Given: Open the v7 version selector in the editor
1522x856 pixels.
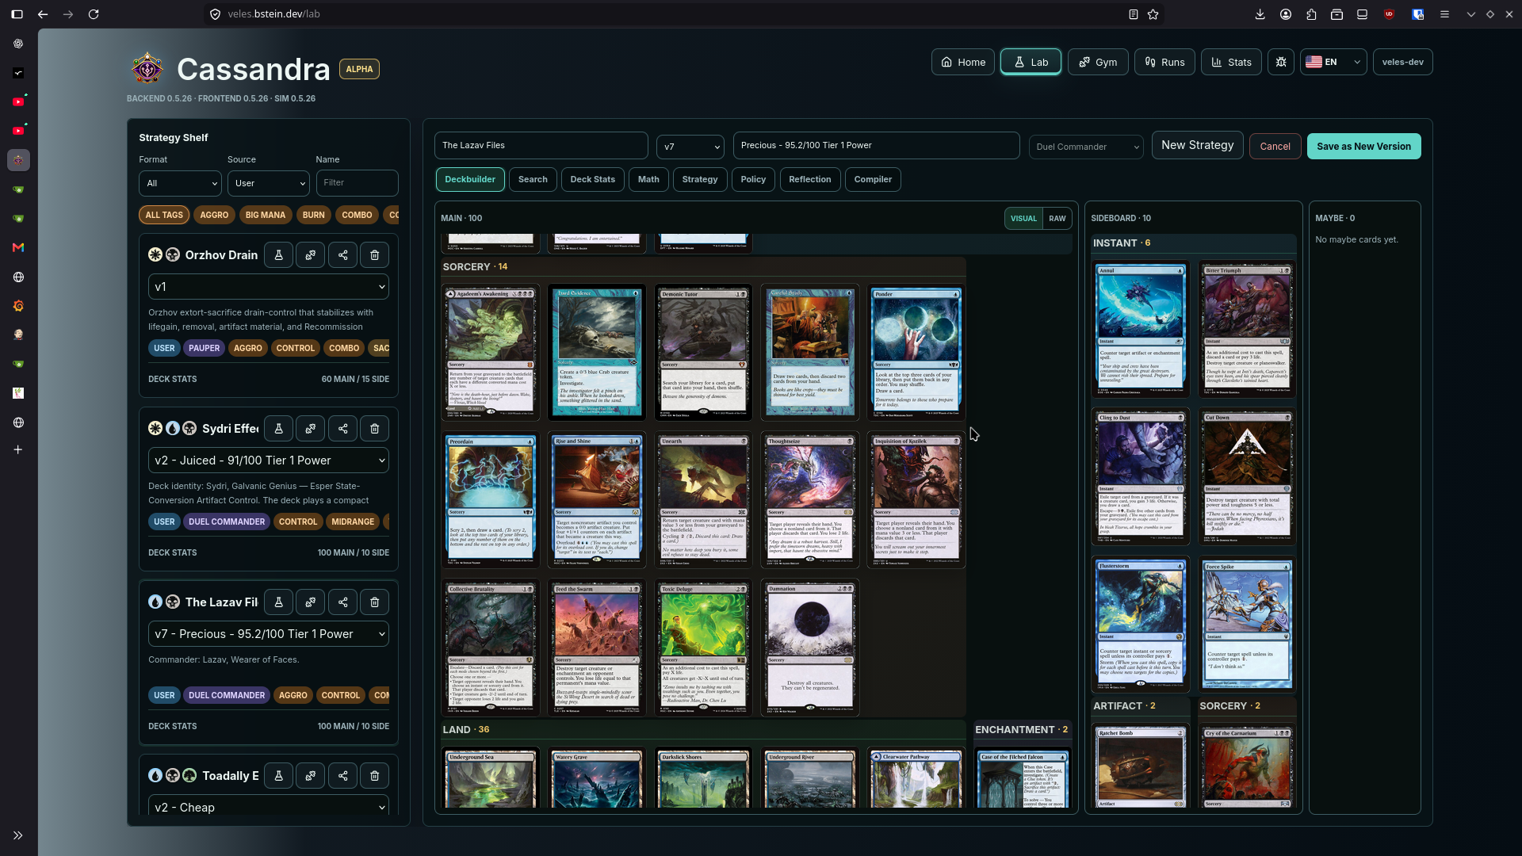Looking at the screenshot, I should click(x=690, y=147).
